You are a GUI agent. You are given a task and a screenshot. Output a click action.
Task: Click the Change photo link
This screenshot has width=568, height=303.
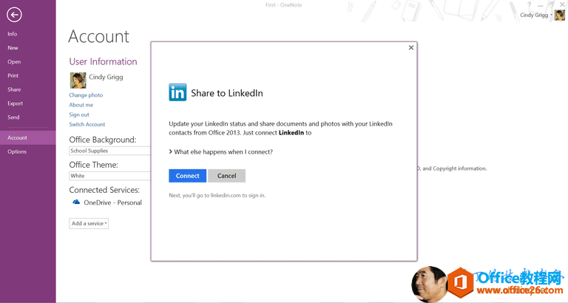[86, 95]
